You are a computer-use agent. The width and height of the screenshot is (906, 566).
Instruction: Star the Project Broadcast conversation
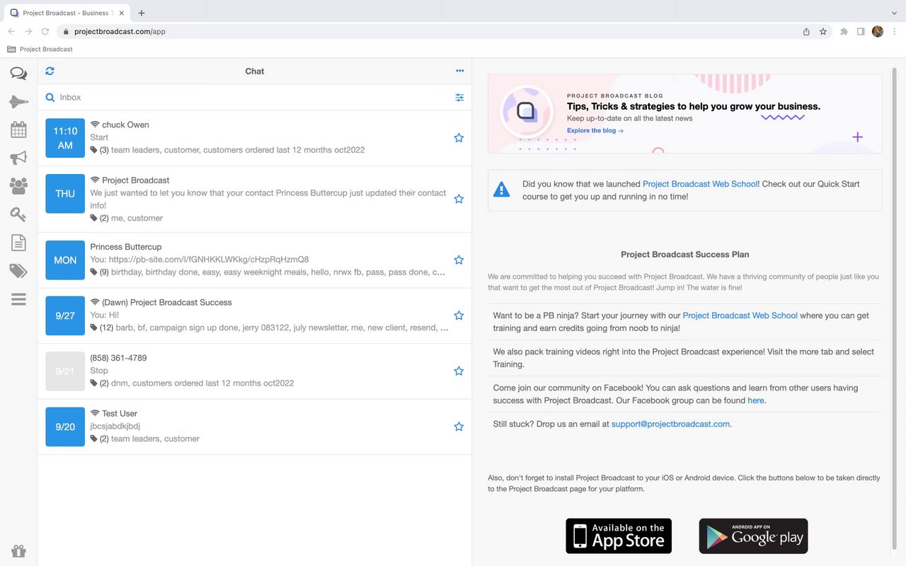pyautogui.click(x=459, y=199)
